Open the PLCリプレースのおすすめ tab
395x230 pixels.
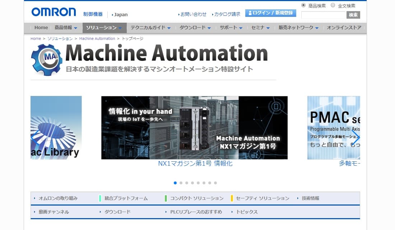(x=196, y=212)
